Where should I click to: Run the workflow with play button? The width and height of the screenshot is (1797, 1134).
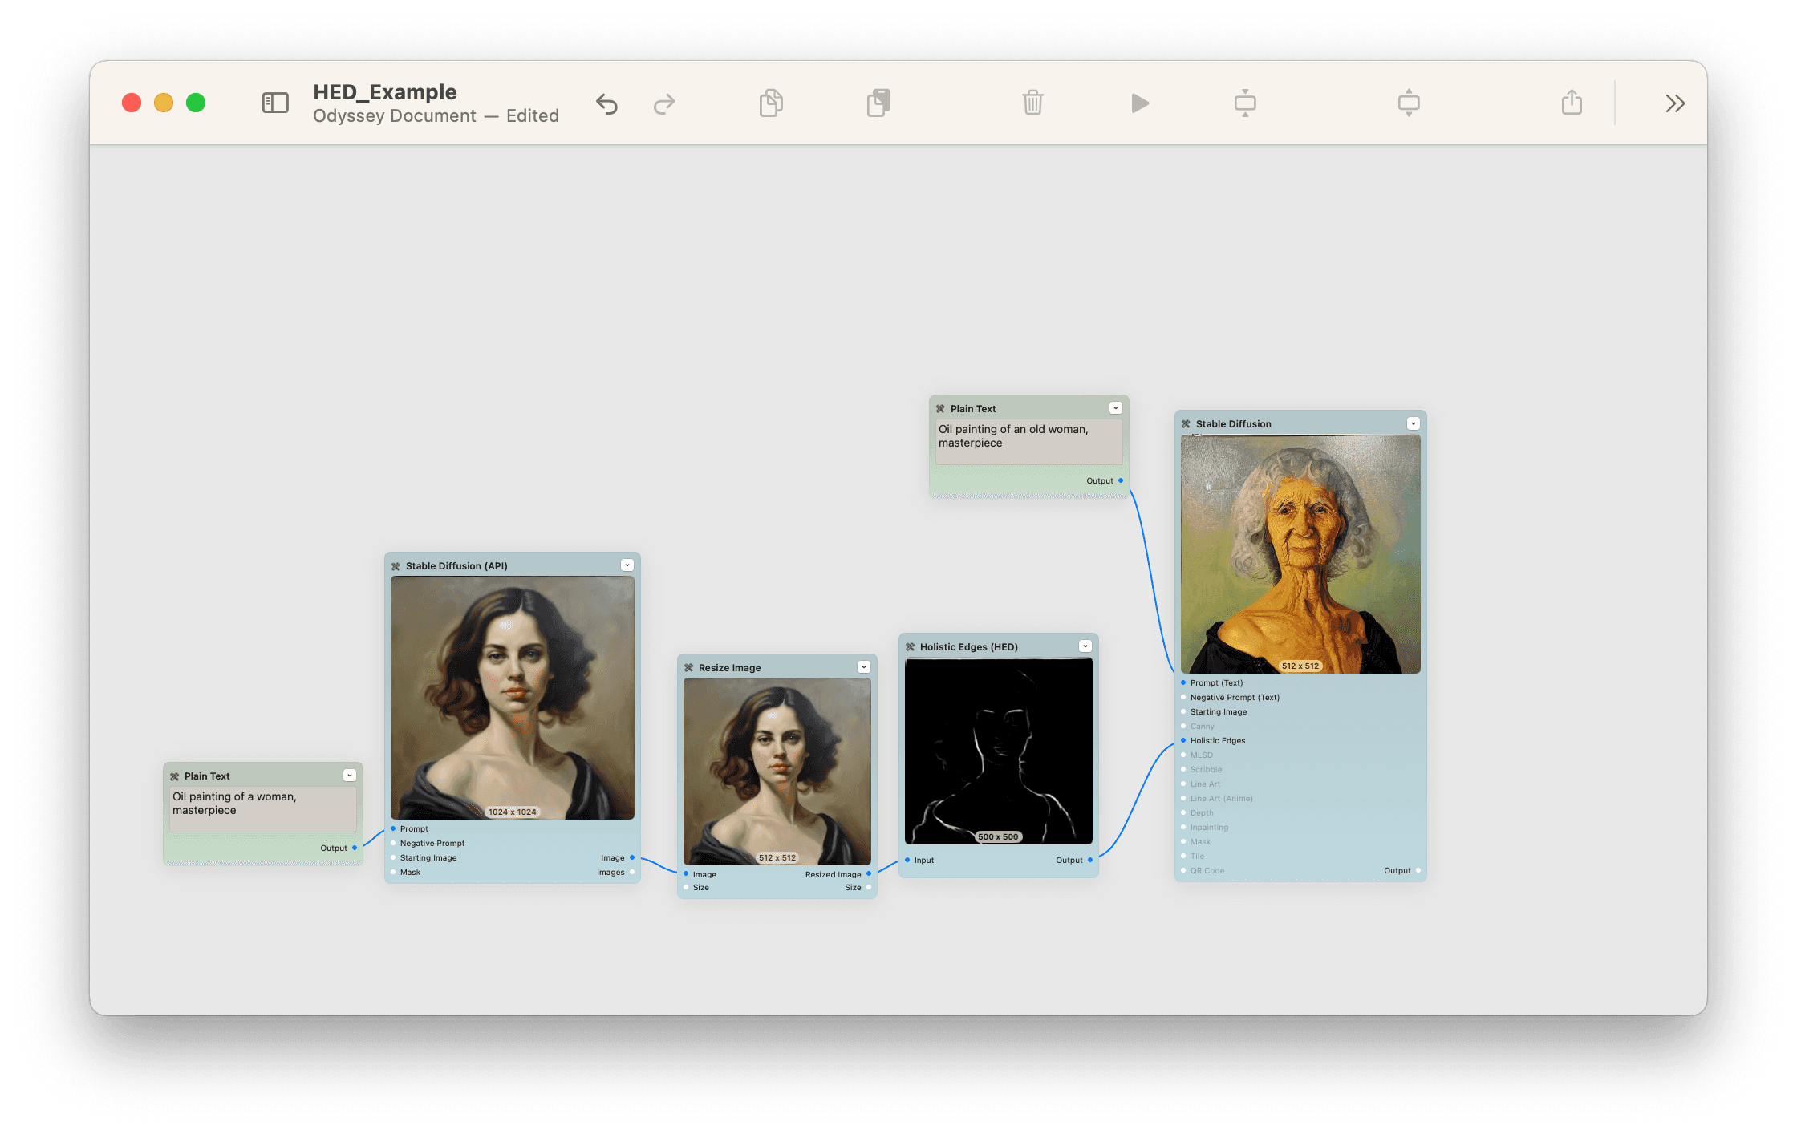[x=1140, y=103]
